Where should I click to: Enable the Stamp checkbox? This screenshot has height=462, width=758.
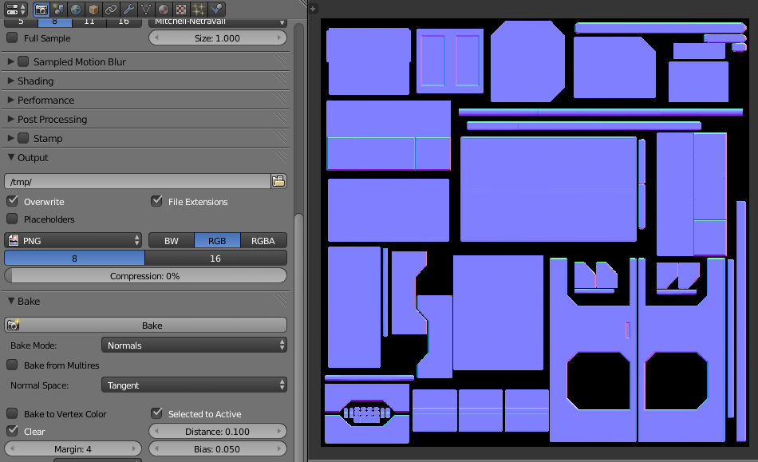23,138
